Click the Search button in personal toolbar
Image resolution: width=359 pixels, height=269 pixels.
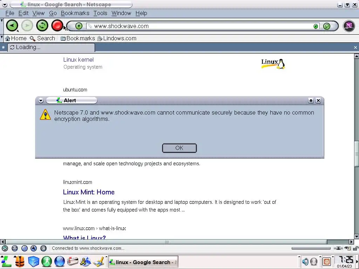(42, 39)
